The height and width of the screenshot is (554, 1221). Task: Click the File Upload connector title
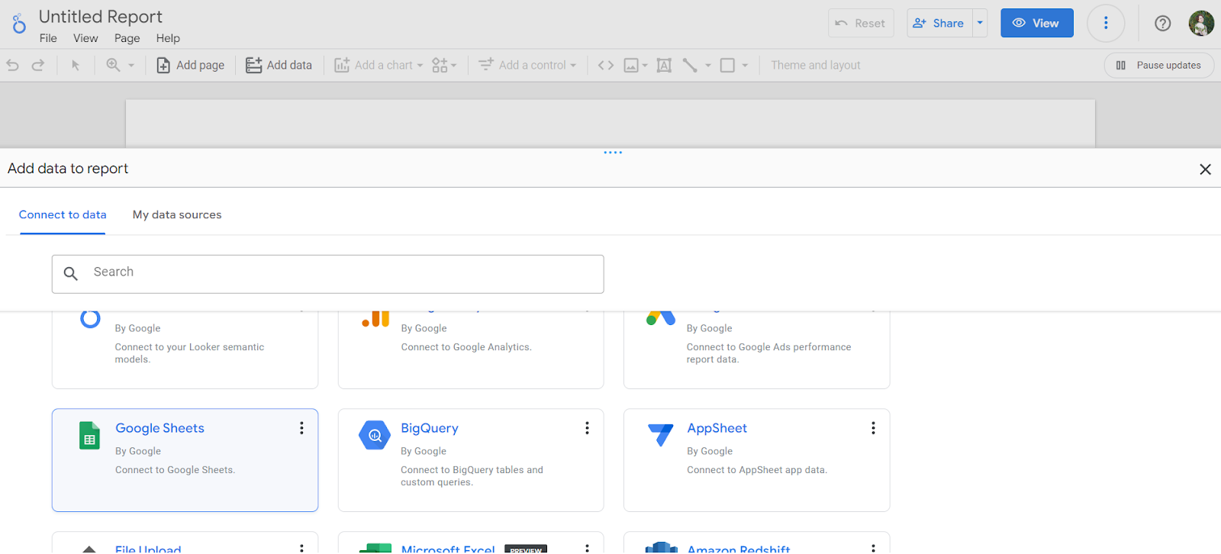click(148, 549)
